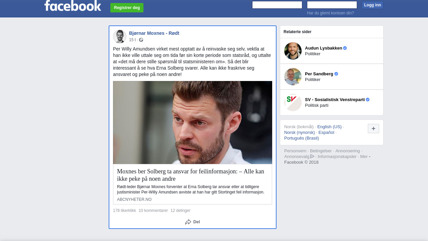Click the AdChoices triangle icon
Viewport: 428px width, 241px height.
click(312, 156)
